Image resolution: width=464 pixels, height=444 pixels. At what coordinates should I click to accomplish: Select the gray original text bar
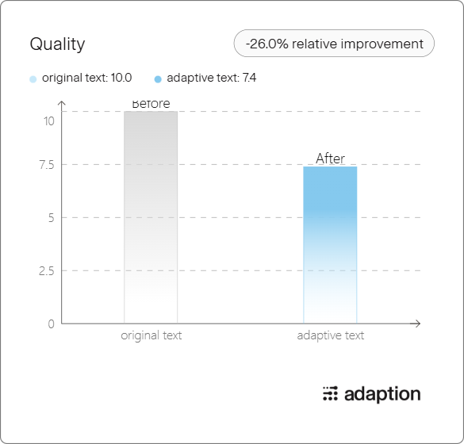pos(151,217)
